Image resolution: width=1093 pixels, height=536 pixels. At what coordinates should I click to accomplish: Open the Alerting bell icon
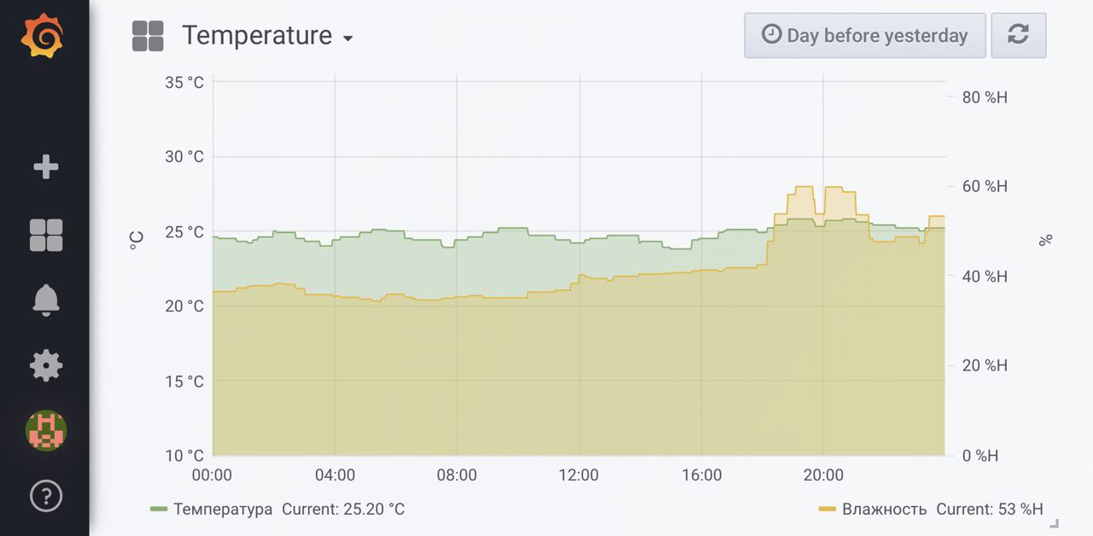point(46,300)
